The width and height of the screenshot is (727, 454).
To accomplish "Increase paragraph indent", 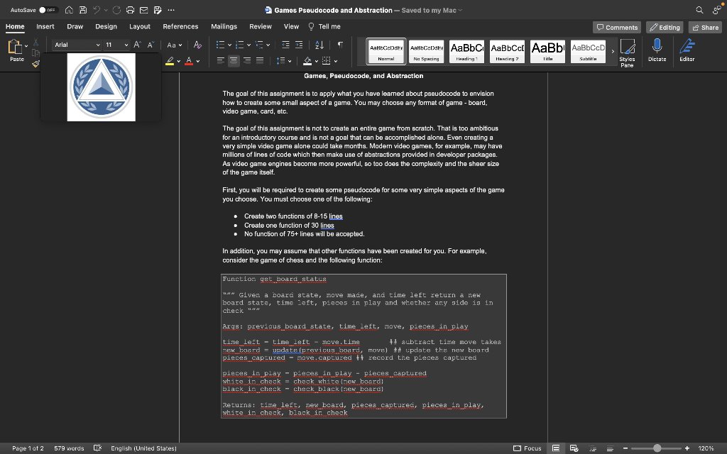I will (299, 45).
